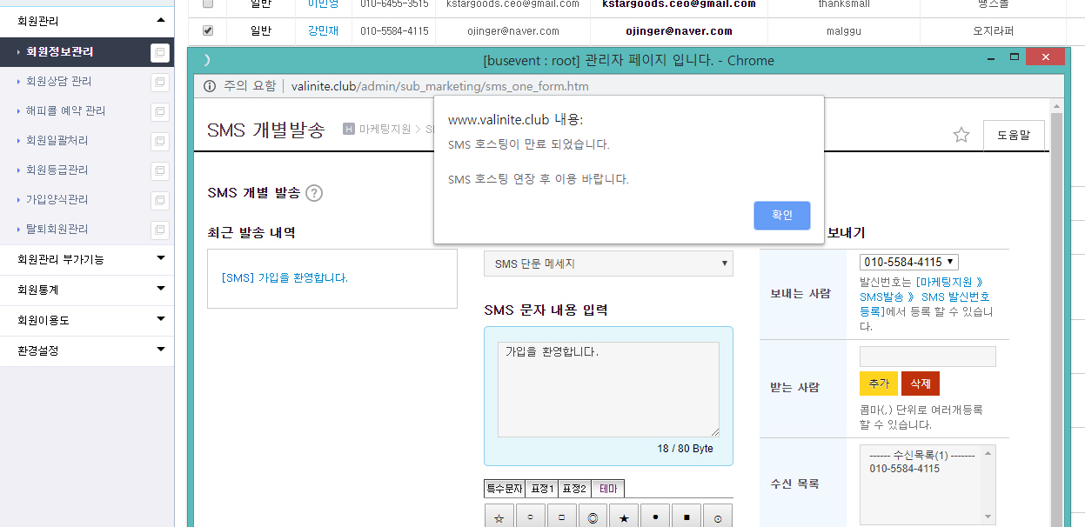Open new-window icon beside 해피콜 예약 관리
The image size is (1085, 527).
pyautogui.click(x=159, y=111)
